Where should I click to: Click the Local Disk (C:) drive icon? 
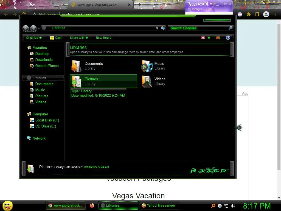[x=32, y=120]
